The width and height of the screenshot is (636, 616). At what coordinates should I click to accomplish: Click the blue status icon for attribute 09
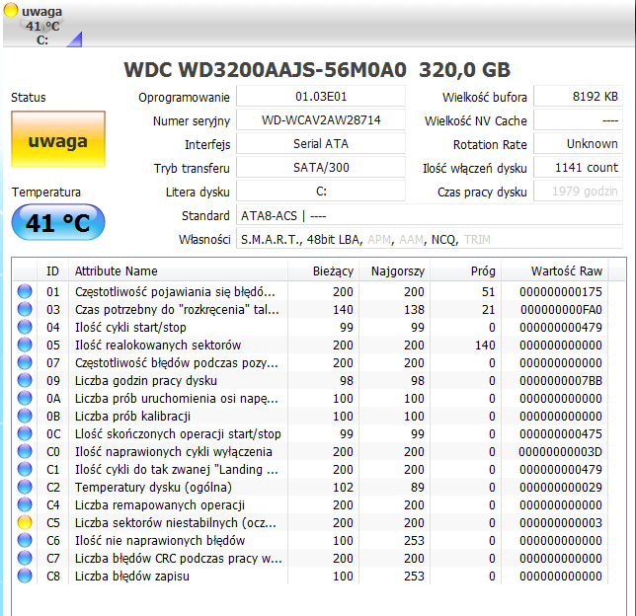pos(25,380)
